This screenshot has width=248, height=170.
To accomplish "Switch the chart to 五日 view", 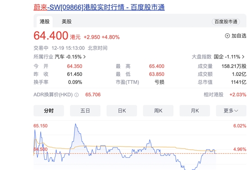I will (85, 111).
